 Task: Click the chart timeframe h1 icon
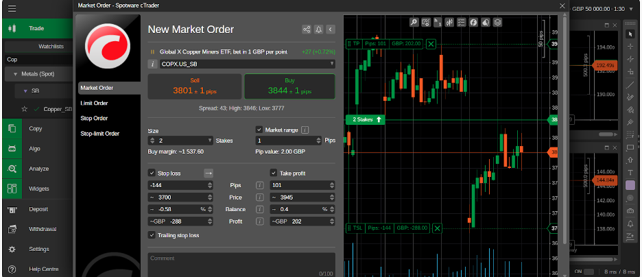[x=438, y=22]
